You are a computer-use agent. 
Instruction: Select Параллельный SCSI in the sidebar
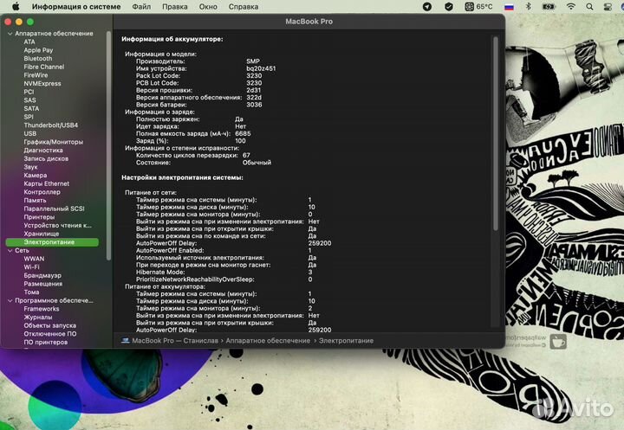54,209
